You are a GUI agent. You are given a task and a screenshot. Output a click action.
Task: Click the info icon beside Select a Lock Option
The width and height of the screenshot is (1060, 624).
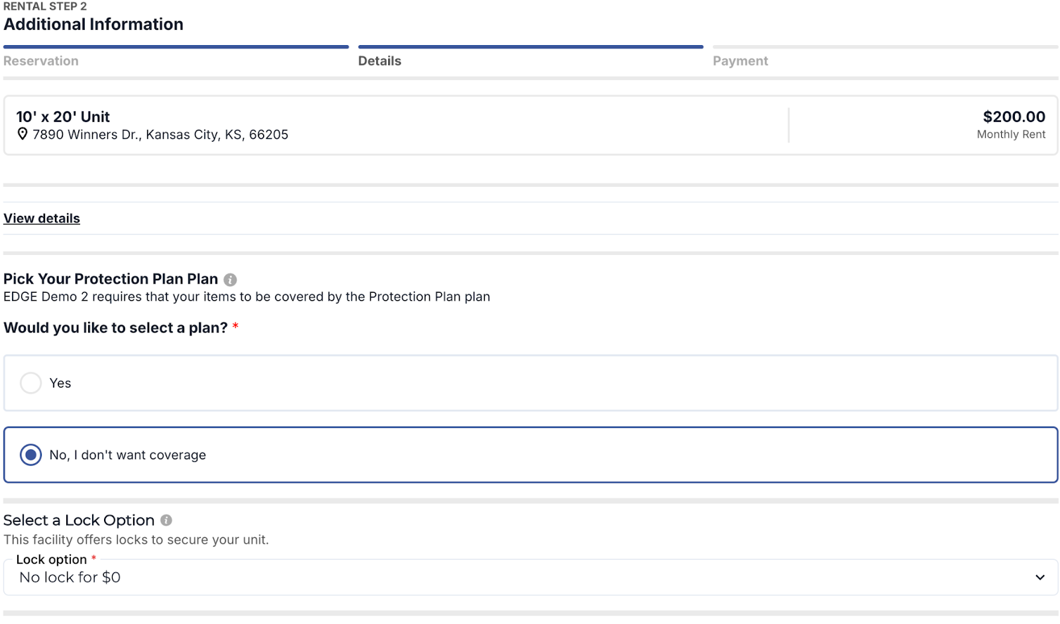pos(166,521)
